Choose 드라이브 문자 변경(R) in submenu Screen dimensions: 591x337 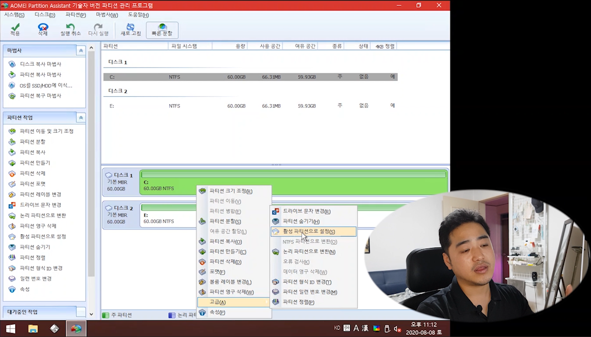click(x=314, y=211)
